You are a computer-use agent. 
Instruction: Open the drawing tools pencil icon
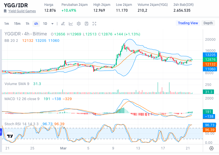coord(63,24)
